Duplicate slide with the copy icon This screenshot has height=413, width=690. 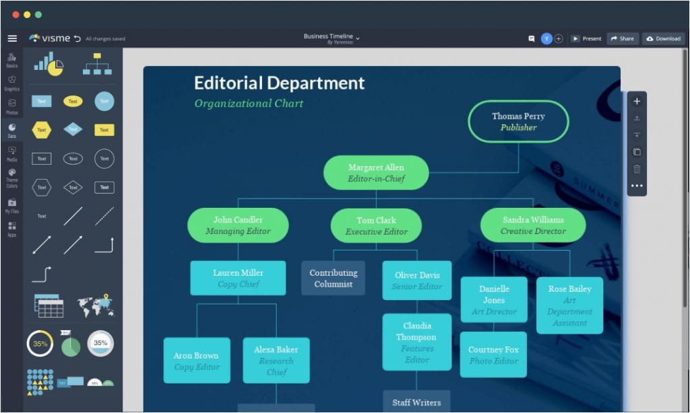tap(637, 152)
